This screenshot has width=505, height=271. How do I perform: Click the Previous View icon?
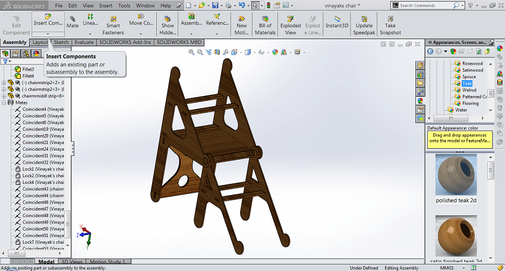(x=209, y=52)
